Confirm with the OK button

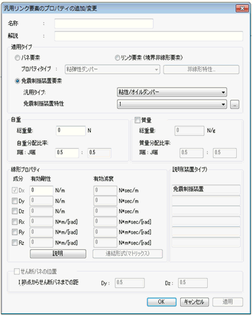point(162,302)
